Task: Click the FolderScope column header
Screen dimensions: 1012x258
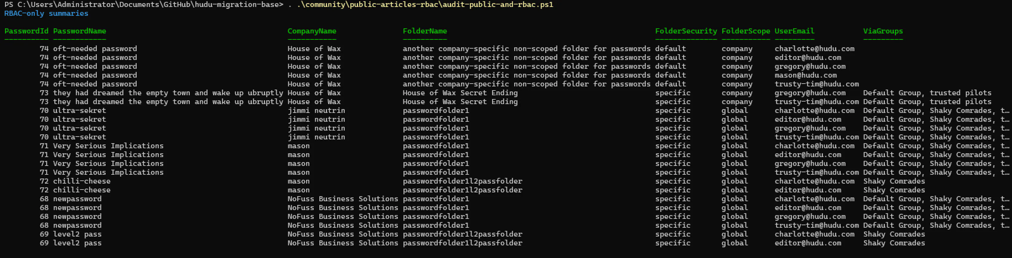Action: pyautogui.click(x=745, y=31)
